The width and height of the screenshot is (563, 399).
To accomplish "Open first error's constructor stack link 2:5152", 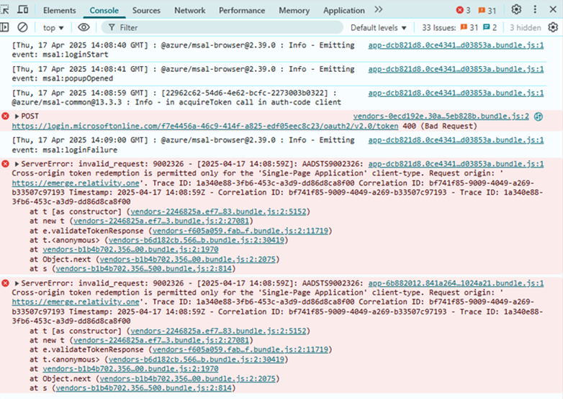I will (x=218, y=211).
